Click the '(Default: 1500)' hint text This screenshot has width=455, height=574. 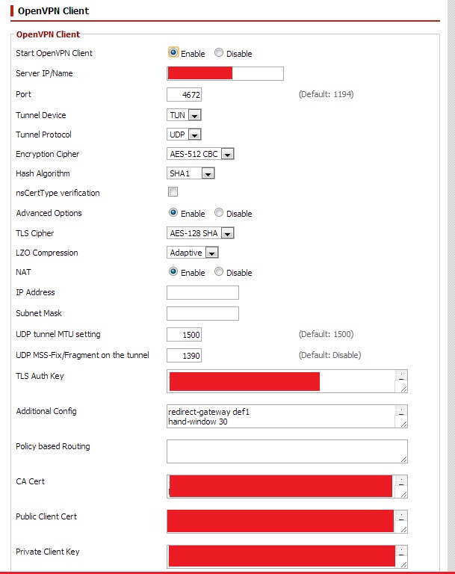pos(326,334)
